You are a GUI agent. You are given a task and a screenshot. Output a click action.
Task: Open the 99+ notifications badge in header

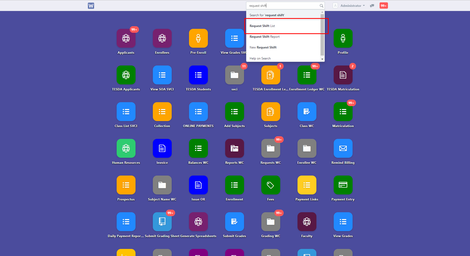(383, 6)
